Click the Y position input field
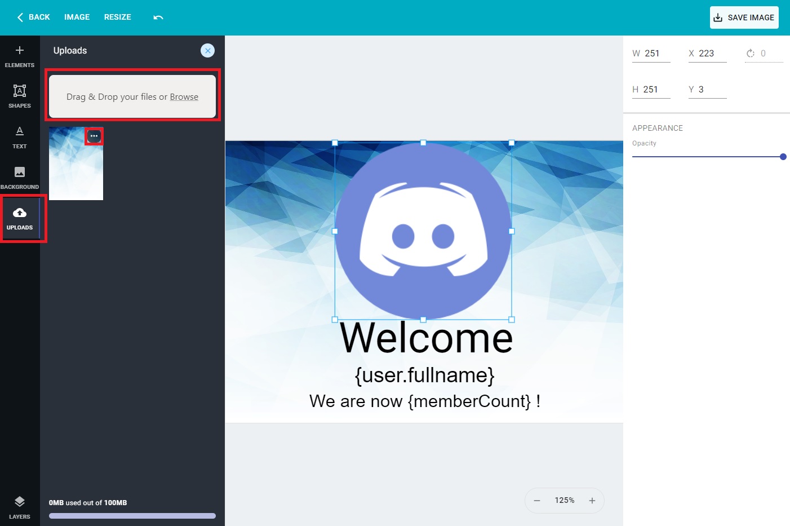The height and width of the screenshot is (526, 790). tap(708, 90)
